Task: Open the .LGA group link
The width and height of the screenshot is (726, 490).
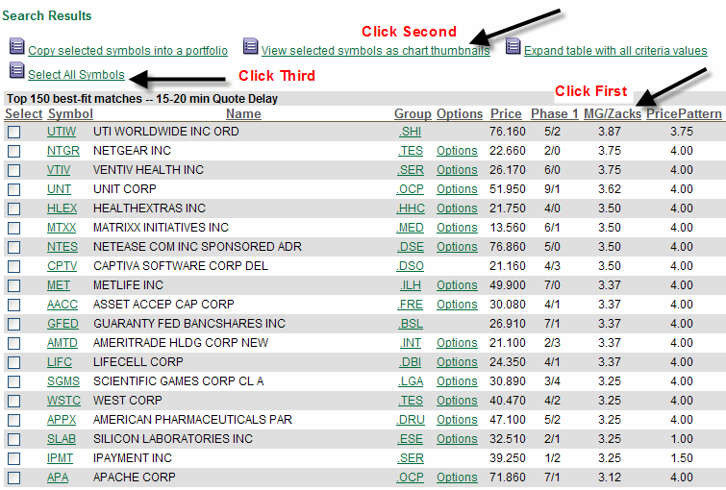Action: [x=411, y=381]
